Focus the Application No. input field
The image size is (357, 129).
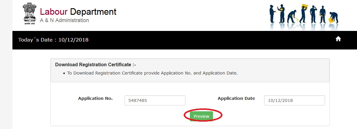pyautogui.click(x=155, y=100)
